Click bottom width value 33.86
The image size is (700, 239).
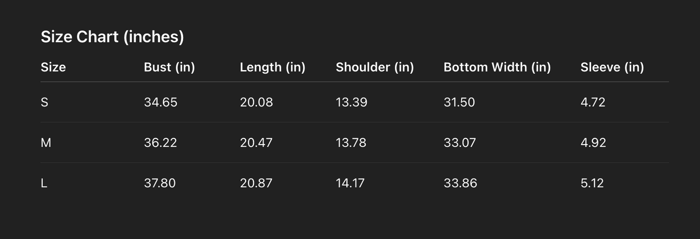460,183
